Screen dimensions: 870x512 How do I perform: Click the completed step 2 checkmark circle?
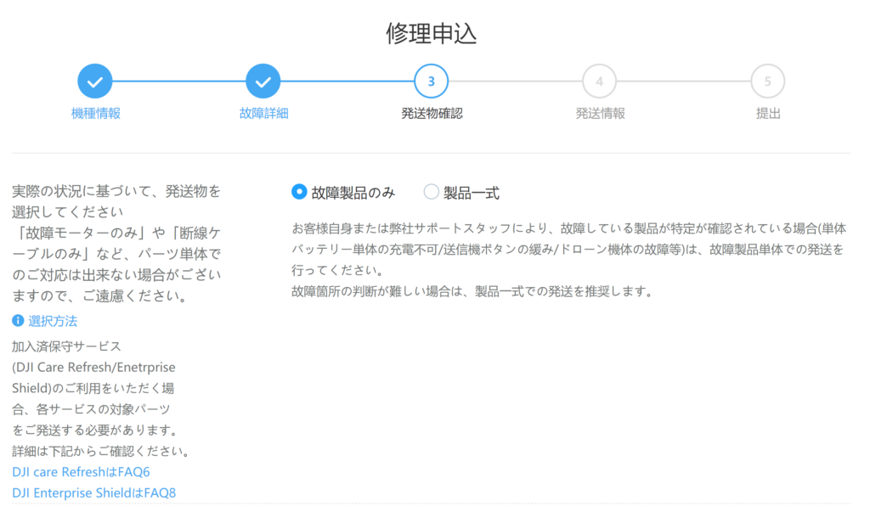[263, 82]
